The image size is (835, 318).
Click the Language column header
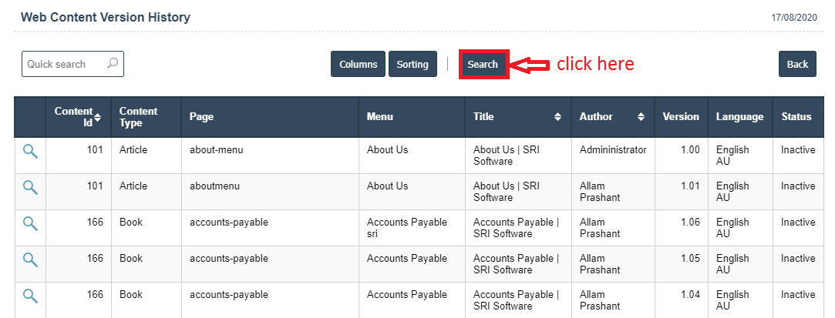739,117
